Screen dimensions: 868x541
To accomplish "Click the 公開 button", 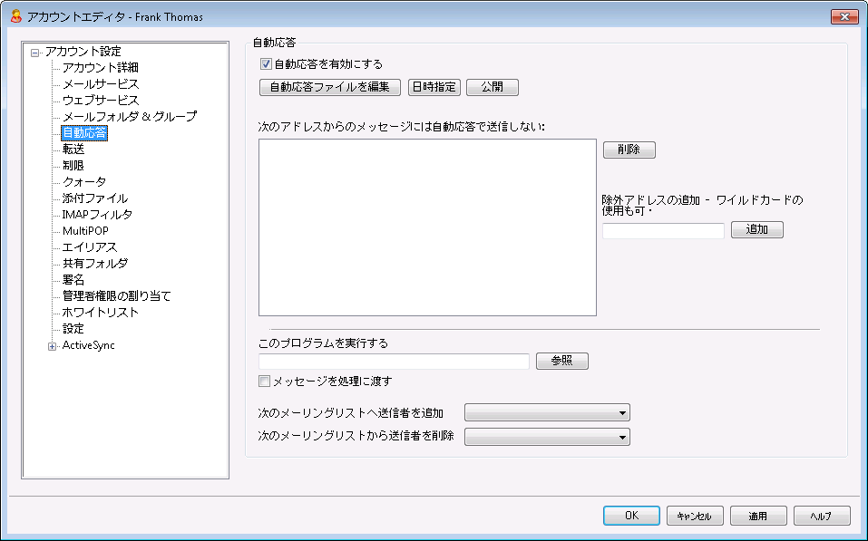I will click(492, 88).
